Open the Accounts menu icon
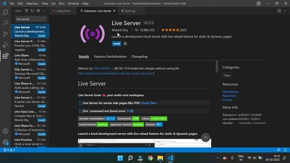This screenshot has width=290, height=163. 5,131
